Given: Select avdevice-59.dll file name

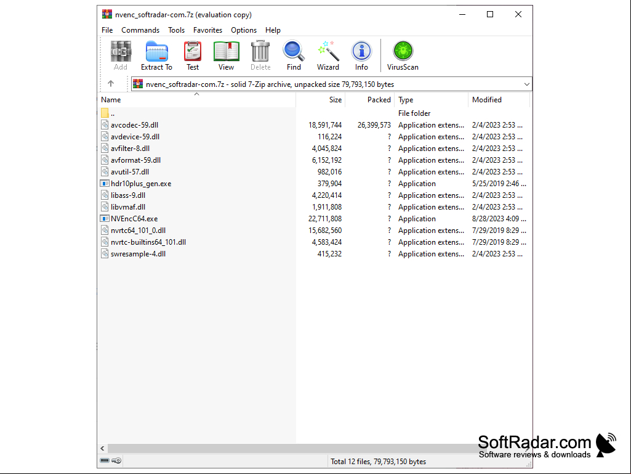Looking at the screenshot, I should coord(135,137).
